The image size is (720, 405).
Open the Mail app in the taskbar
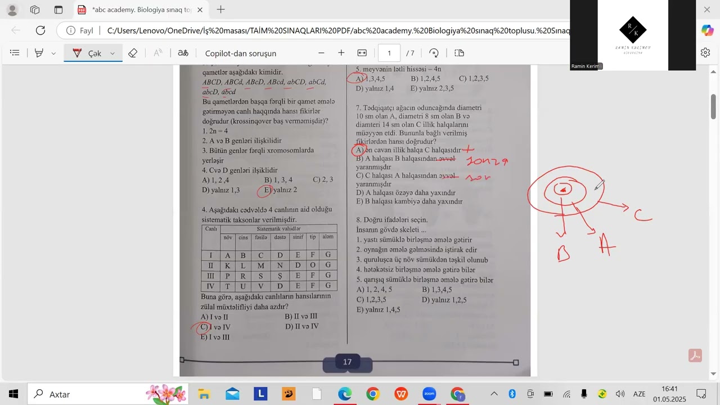pos(232,394)
